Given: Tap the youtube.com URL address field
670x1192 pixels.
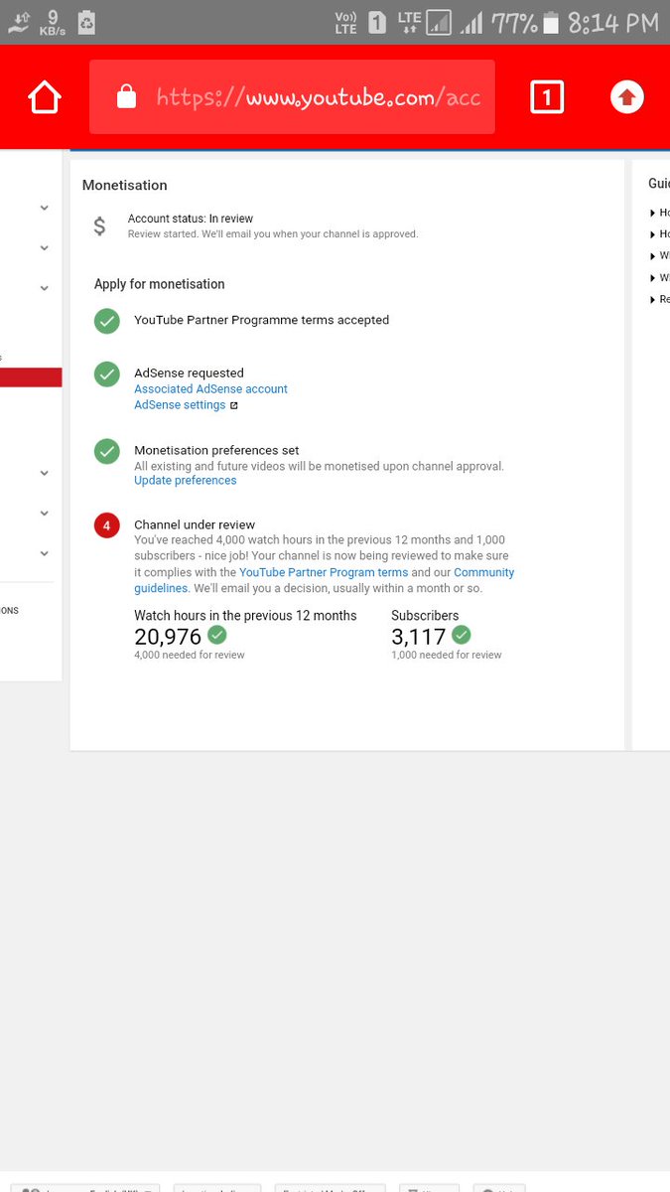Looking at the screenshot, I should pyautogui.click(x=292, y=97).
